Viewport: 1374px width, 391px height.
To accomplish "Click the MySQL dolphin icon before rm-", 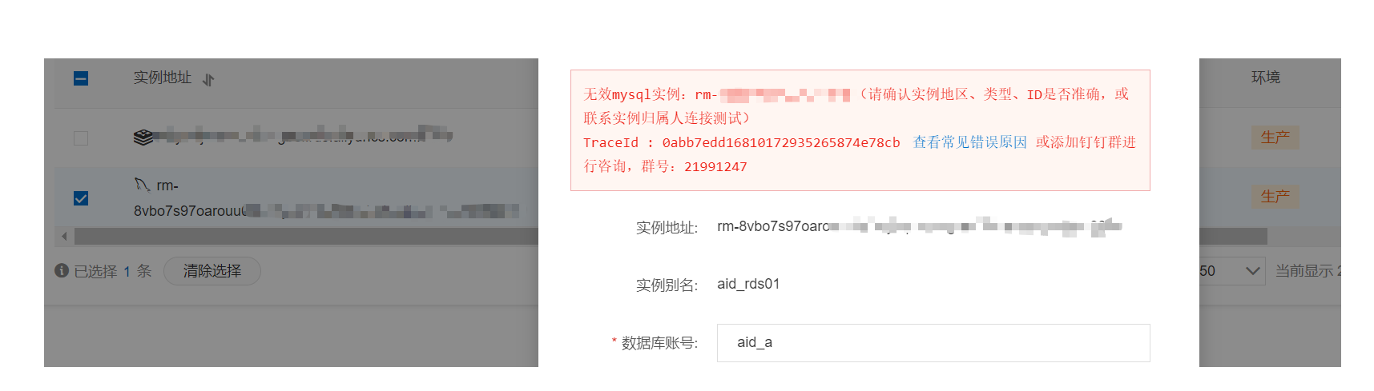I will click(x=142, y=185).
